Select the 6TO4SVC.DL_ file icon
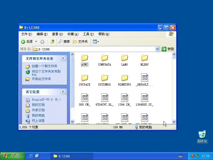 click(x=105, y=98)
